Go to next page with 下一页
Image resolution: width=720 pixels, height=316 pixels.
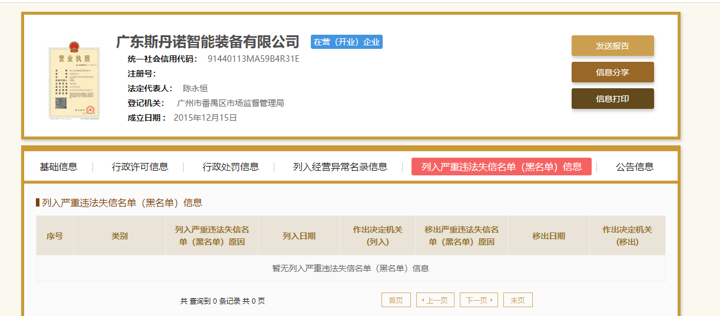[x=479, y=300]
